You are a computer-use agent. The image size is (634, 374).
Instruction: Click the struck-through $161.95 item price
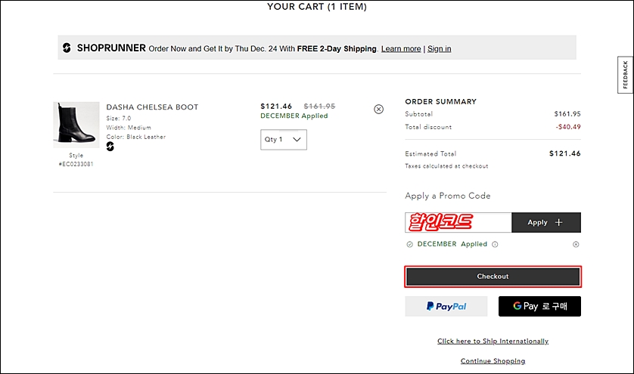pos(319,107)
